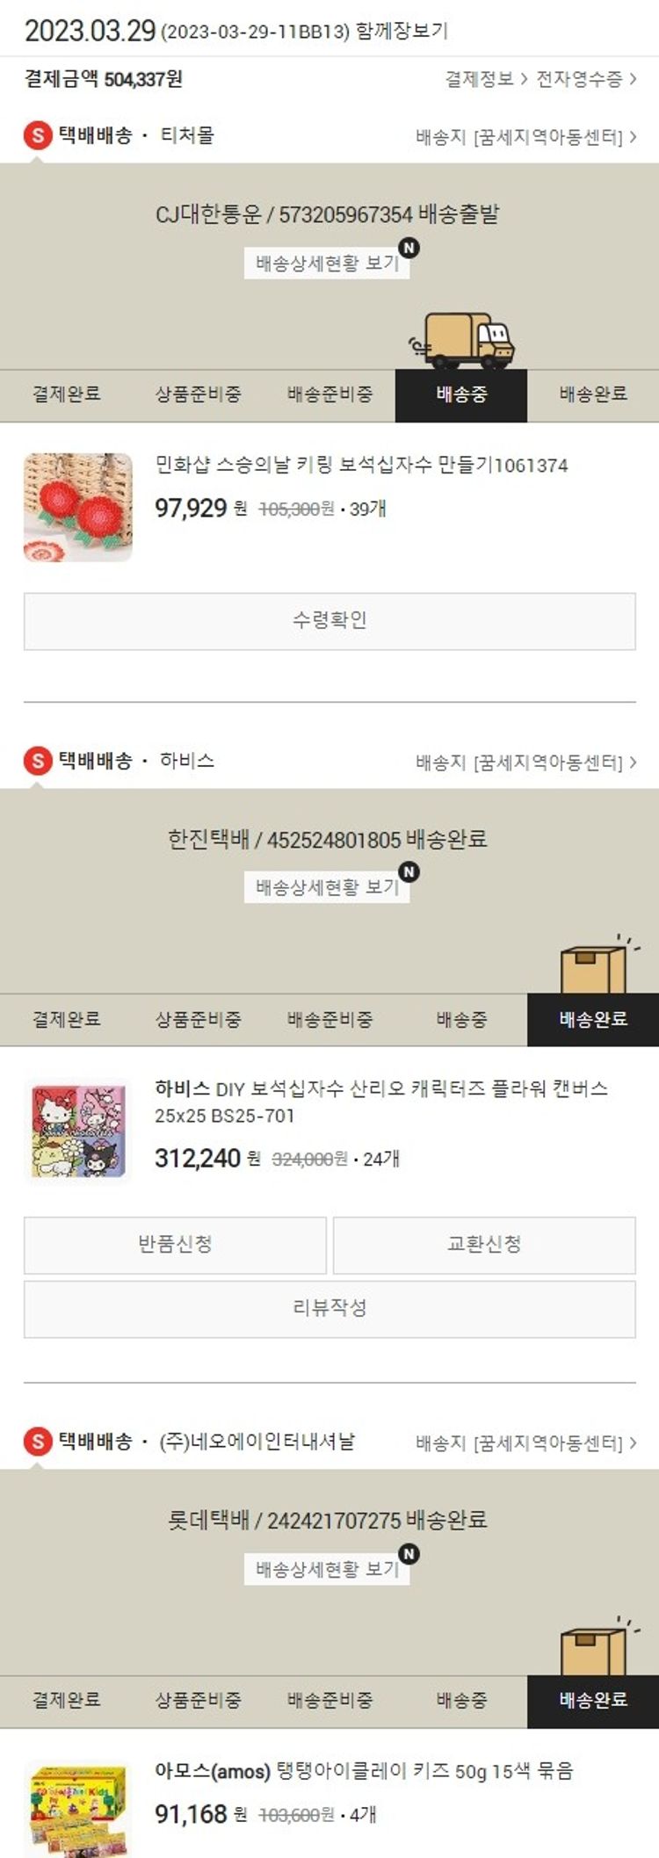Select the 배송완료 step in 하비스 order
Viewport: 659px width, 1858px height.
[x=593, y=1020]
